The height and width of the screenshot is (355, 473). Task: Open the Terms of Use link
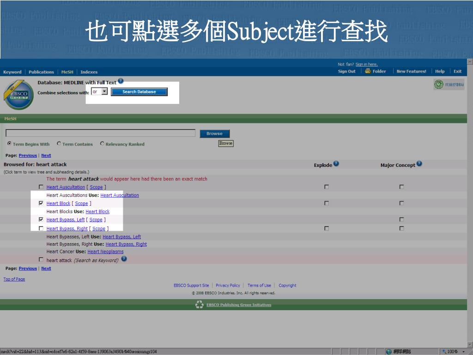(260, 285)
